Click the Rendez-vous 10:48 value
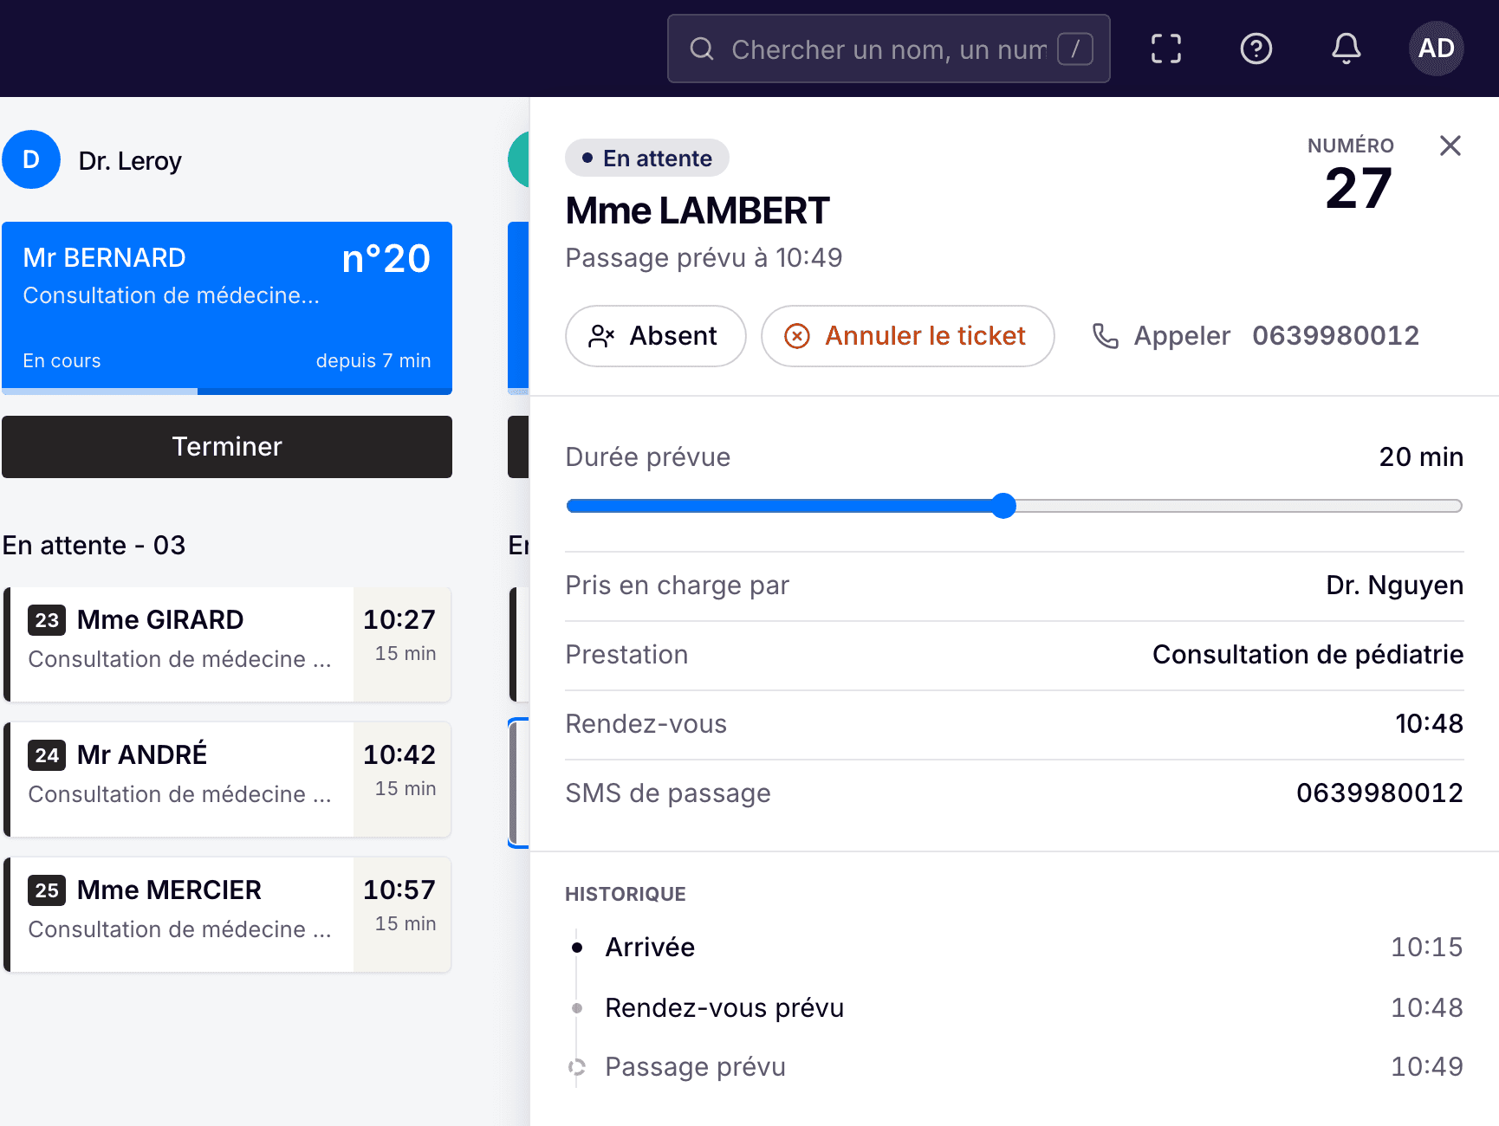1499x1126 pixels. click(x=1429, y=724)
